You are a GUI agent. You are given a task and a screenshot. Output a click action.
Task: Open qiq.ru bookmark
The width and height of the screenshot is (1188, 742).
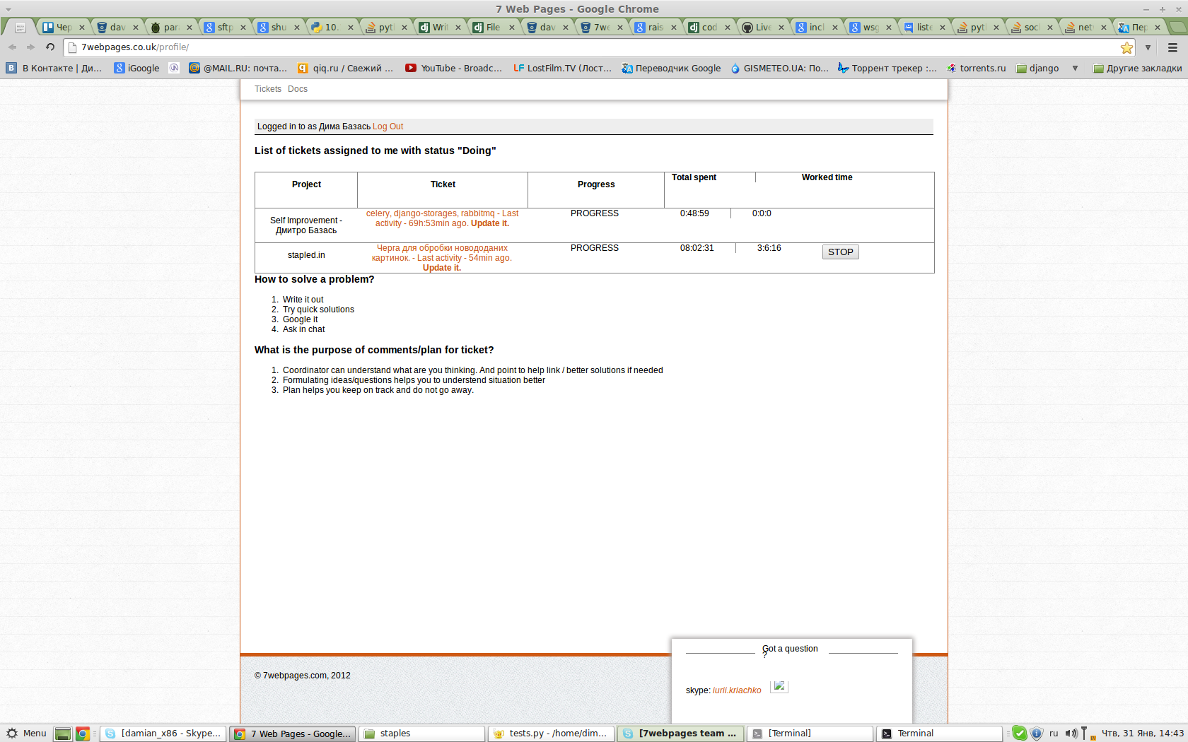[345, 68]
